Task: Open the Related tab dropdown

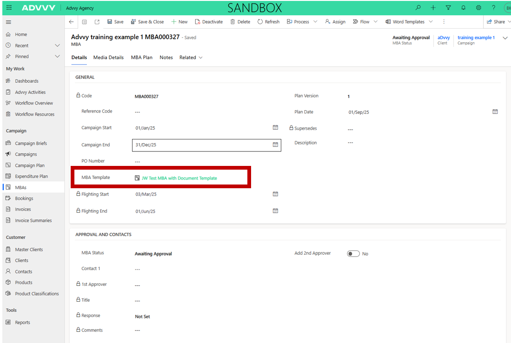Action: 191,57
